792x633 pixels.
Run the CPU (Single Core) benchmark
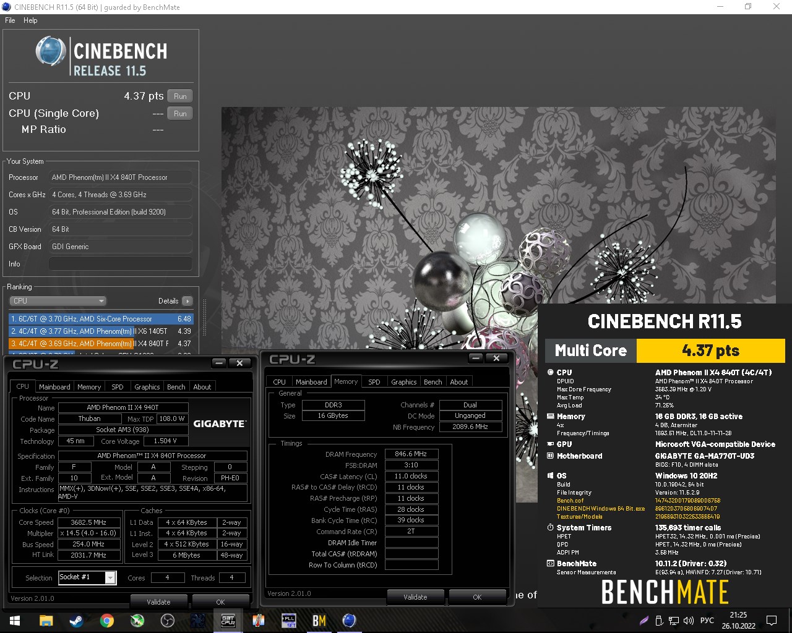pyautogui.click(x=180, y=113)
